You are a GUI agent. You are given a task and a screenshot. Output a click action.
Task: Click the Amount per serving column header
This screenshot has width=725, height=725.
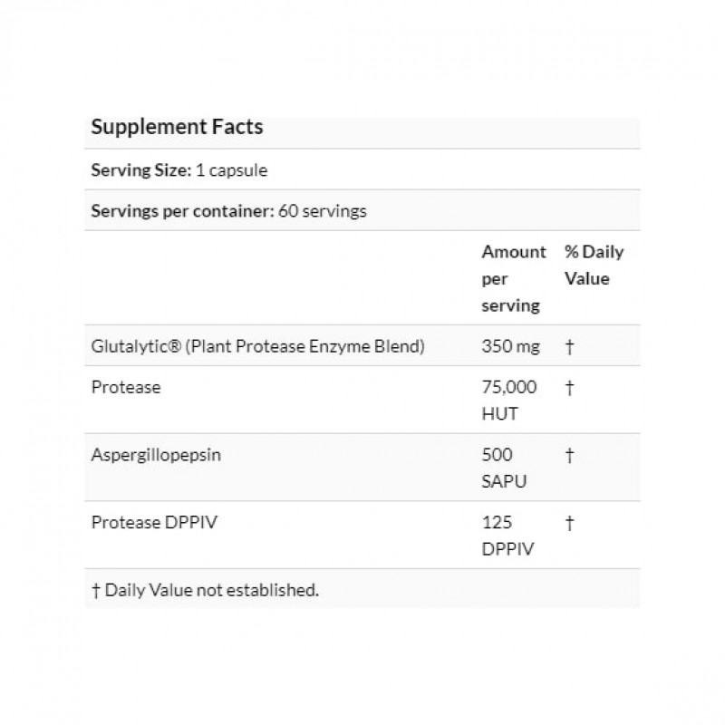pos(513,278)
